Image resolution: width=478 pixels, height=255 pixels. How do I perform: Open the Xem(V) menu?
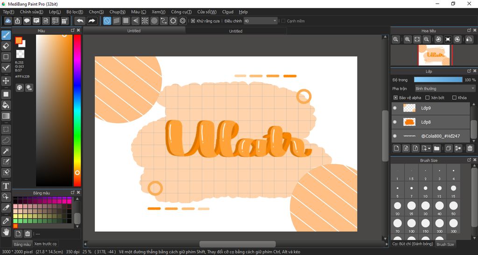159,12
